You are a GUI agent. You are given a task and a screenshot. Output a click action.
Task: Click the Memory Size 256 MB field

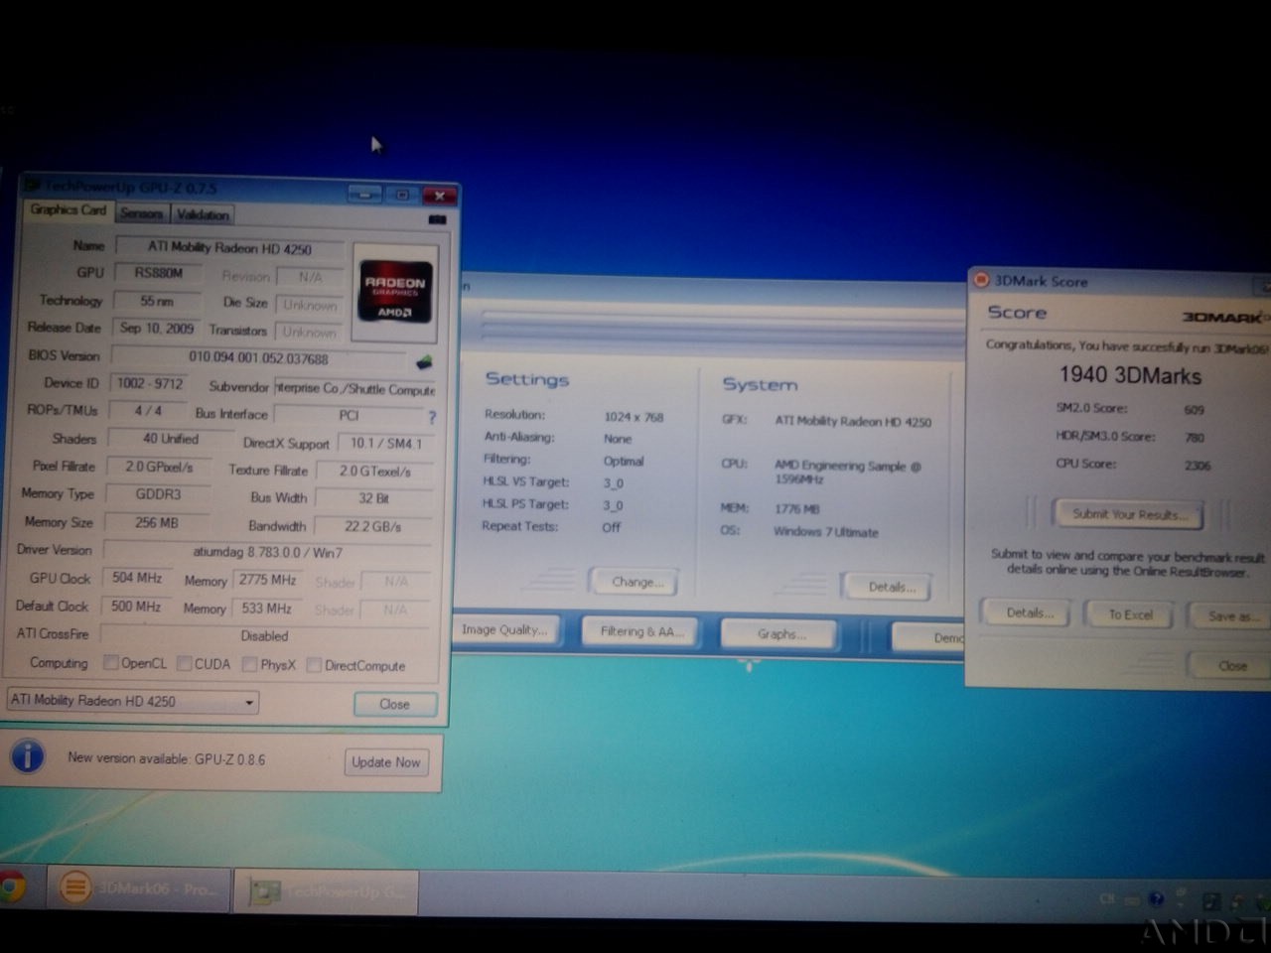coord(157,522)
